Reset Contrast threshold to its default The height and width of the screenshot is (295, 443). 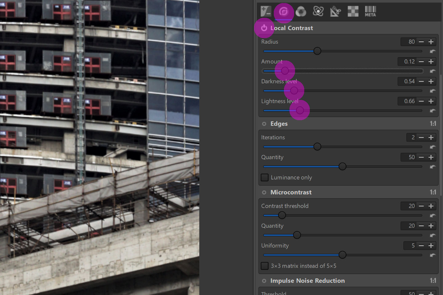[433, 215]
